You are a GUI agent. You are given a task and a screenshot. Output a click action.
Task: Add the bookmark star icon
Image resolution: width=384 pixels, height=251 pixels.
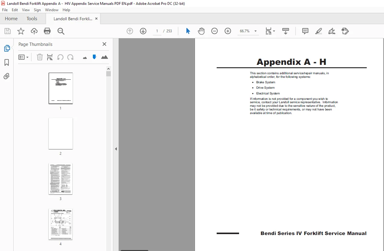21,31
